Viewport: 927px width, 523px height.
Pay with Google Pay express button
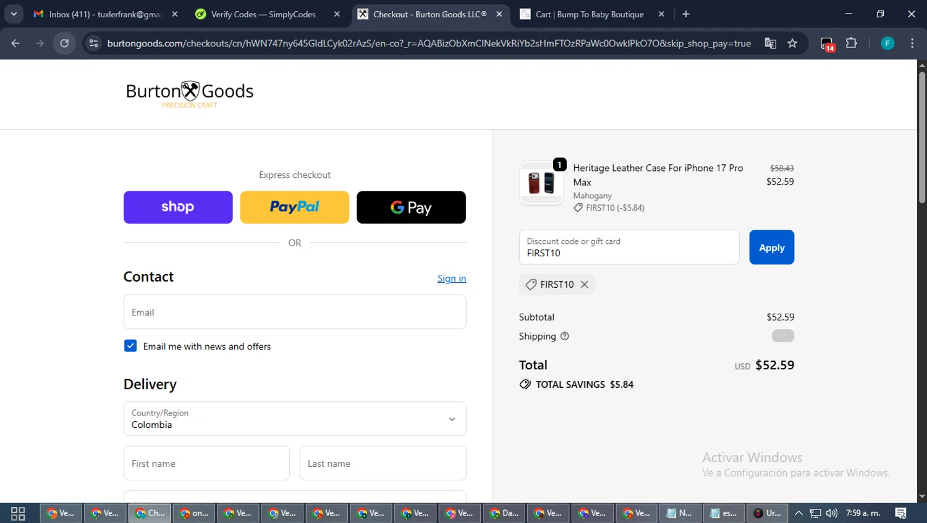(411, 207)
